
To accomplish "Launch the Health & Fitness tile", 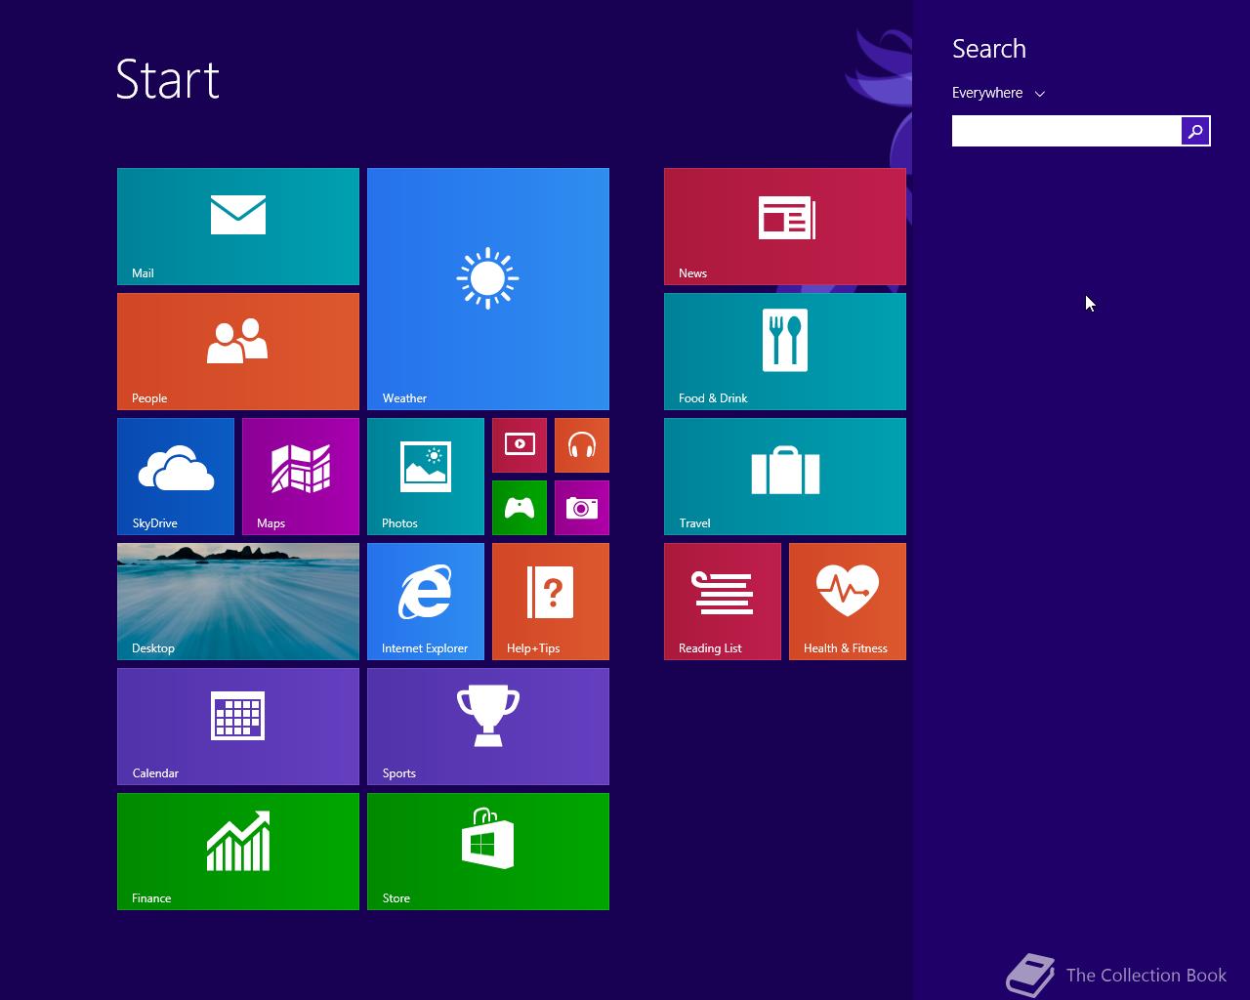I will [848, 602].
